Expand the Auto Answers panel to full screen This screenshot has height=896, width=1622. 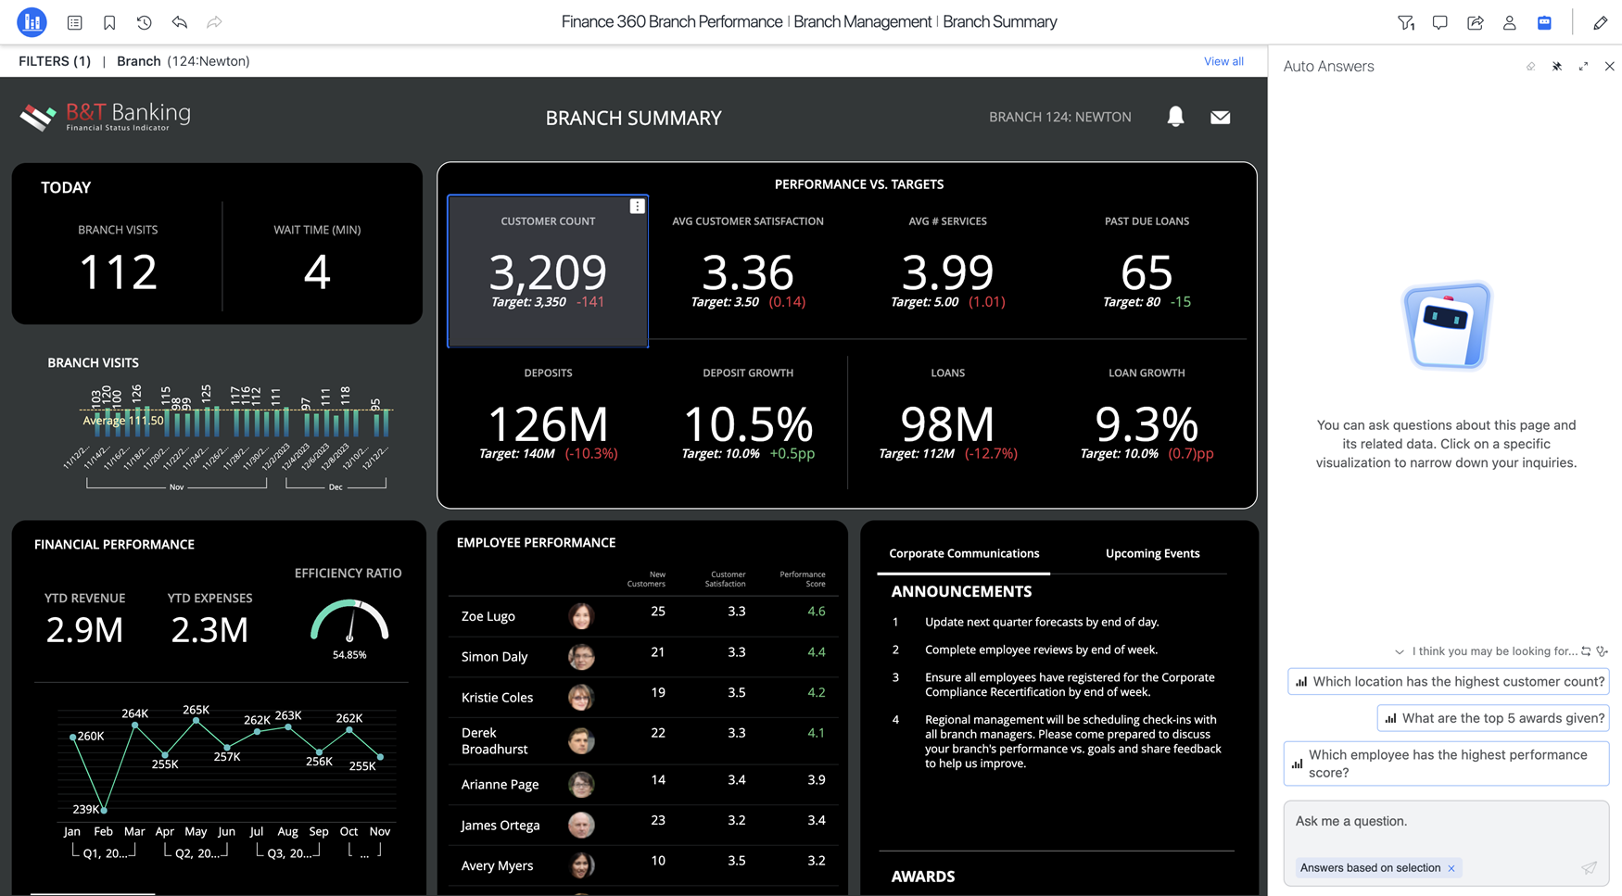1584,66
